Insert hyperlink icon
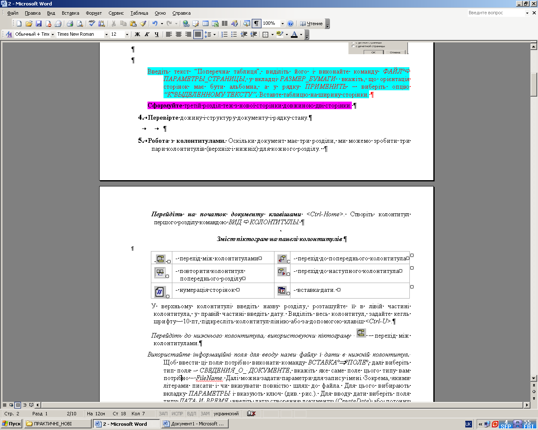The width and height of the screenshot is (538, 430). click(186, 24)
